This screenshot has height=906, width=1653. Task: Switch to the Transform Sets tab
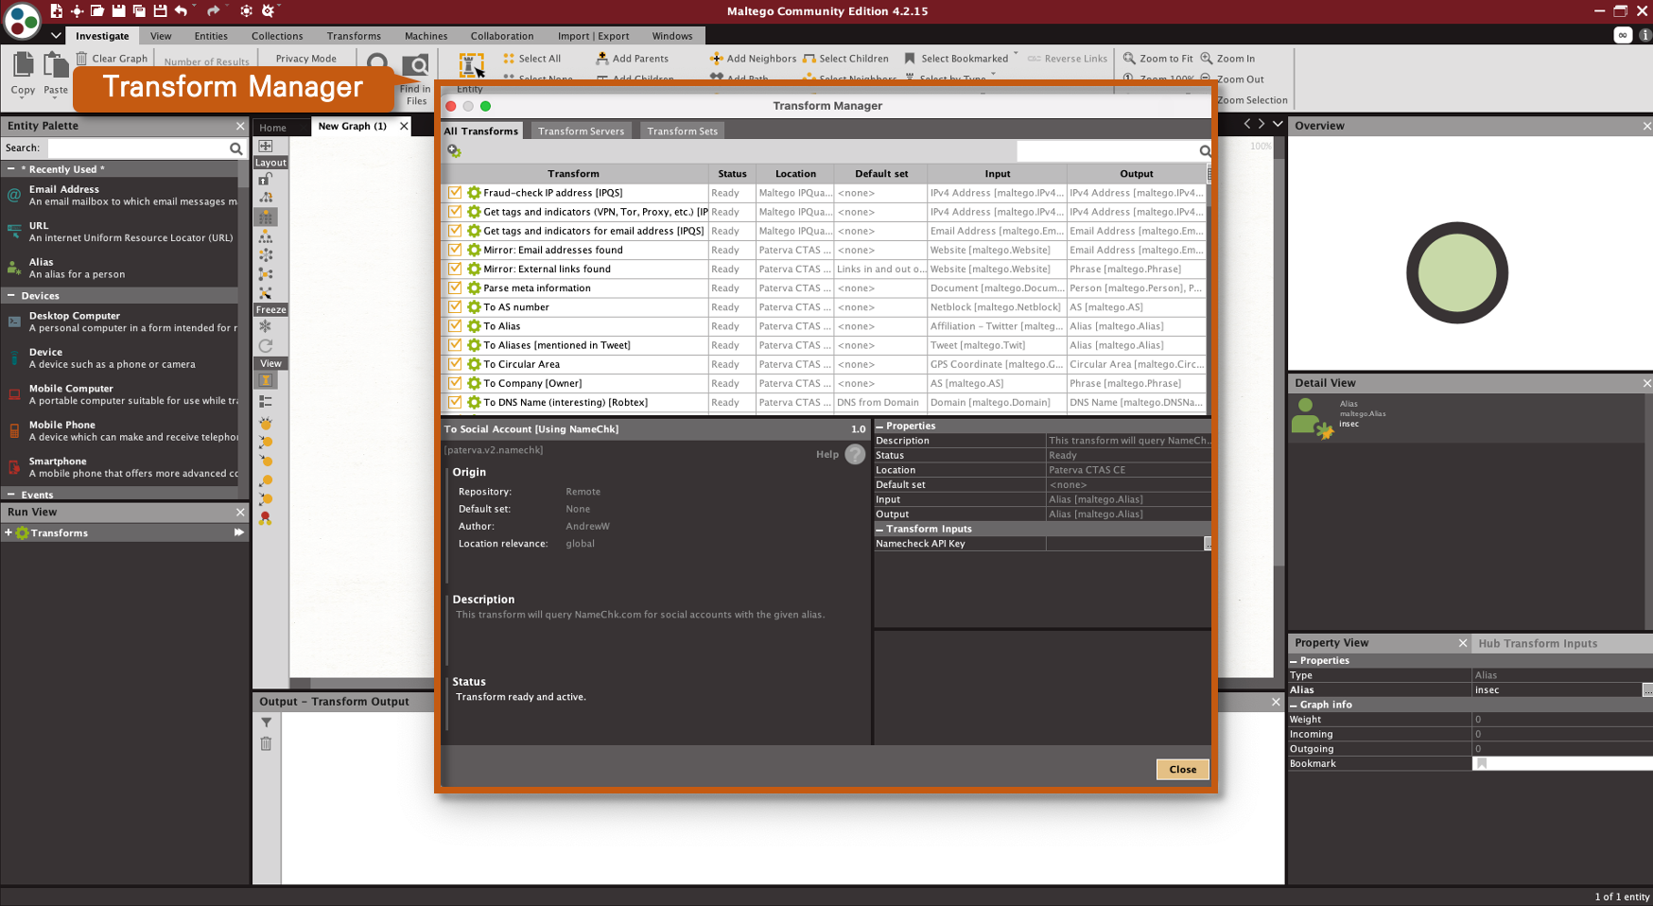(682, 131)
